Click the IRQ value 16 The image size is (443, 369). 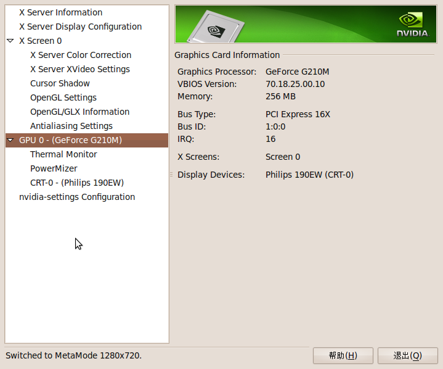tap(270, 139)
